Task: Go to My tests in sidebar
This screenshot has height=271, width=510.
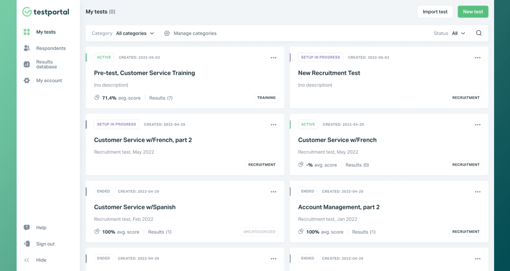Action: click(x=46, y=32)
